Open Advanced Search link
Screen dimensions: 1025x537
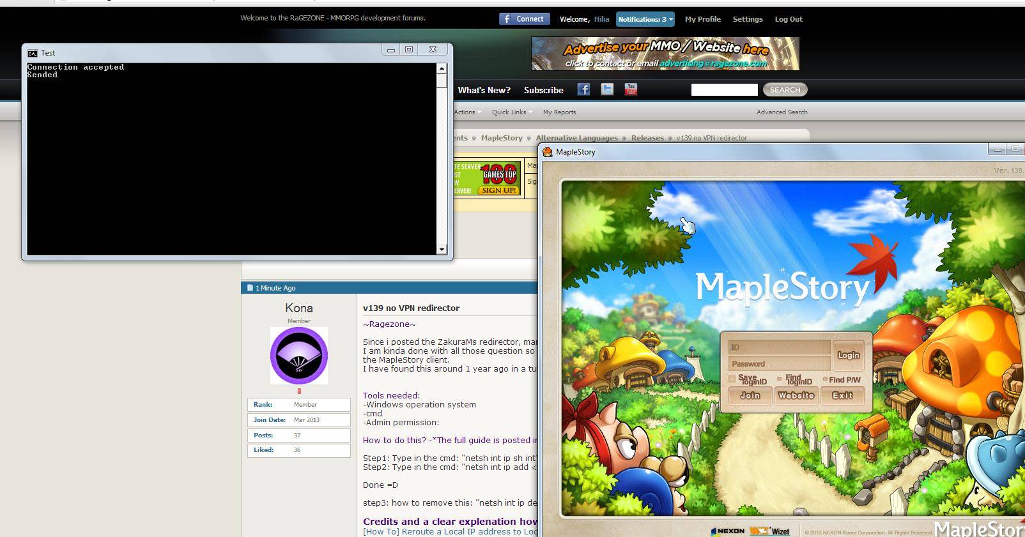tap(782, 112)
